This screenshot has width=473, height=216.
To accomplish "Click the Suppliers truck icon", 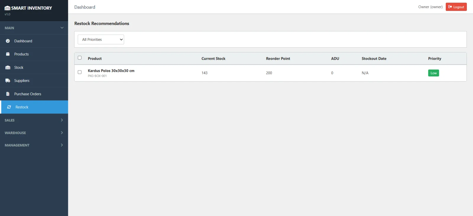I will pos(8,81).
